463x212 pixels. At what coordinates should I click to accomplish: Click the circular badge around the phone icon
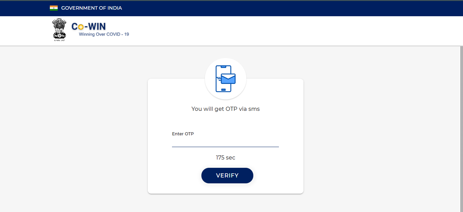[226, 79]
